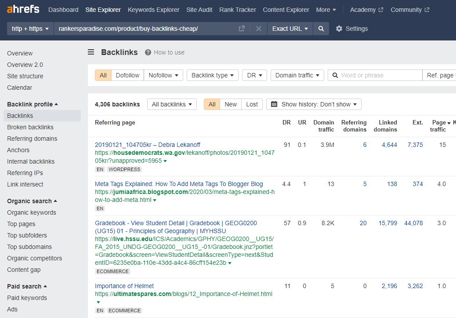Open Paid keywords in the sidebar
Image resolution: width=456 pixels, height=318 pixels.
pos(27,298)
